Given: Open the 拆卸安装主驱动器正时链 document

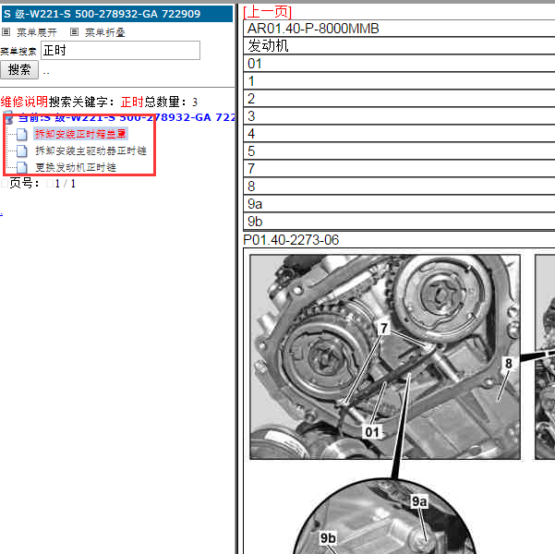Looking at the screenshot, I should [x=90, y=151].
